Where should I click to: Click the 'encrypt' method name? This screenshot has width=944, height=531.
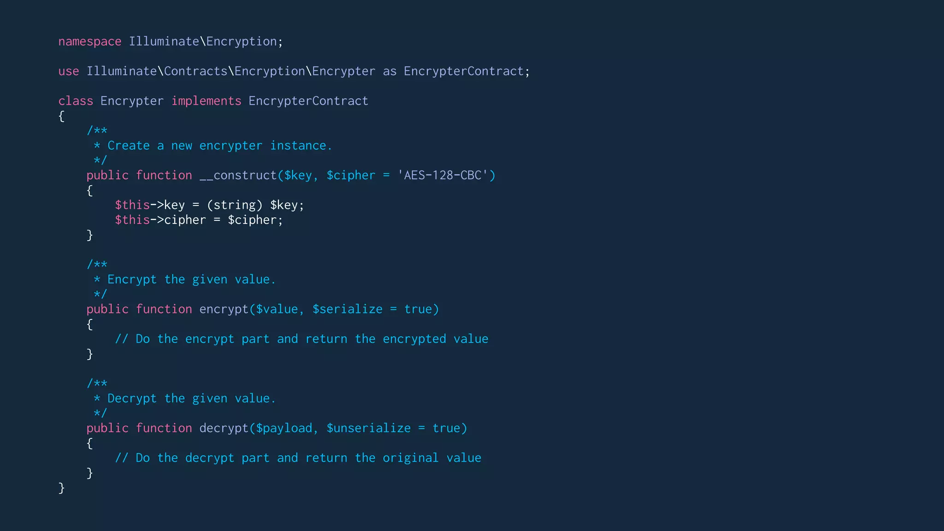coord(224,309)
